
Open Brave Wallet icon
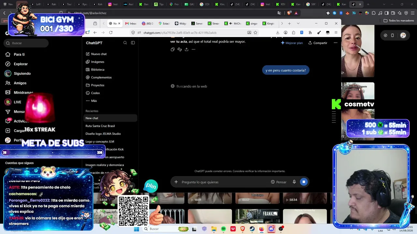(393, 13)
